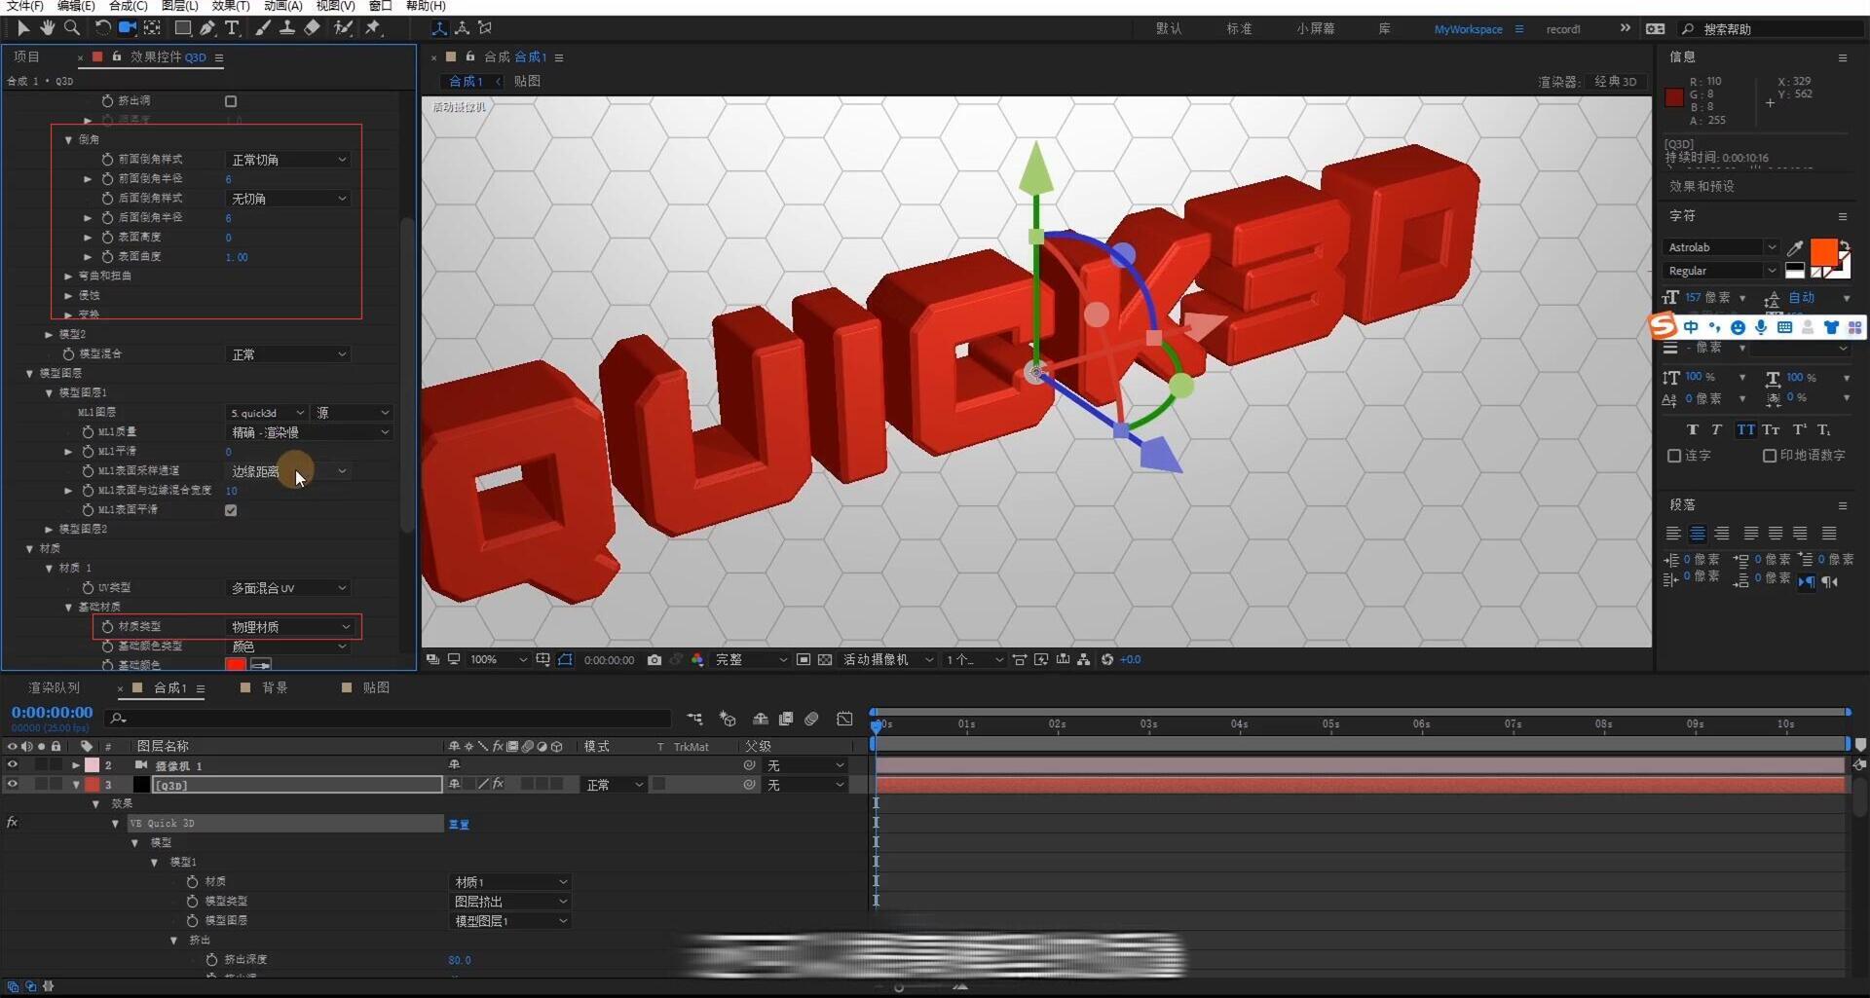
Task: Collapse the 倒角 group triangle
Action: [68, 140]
